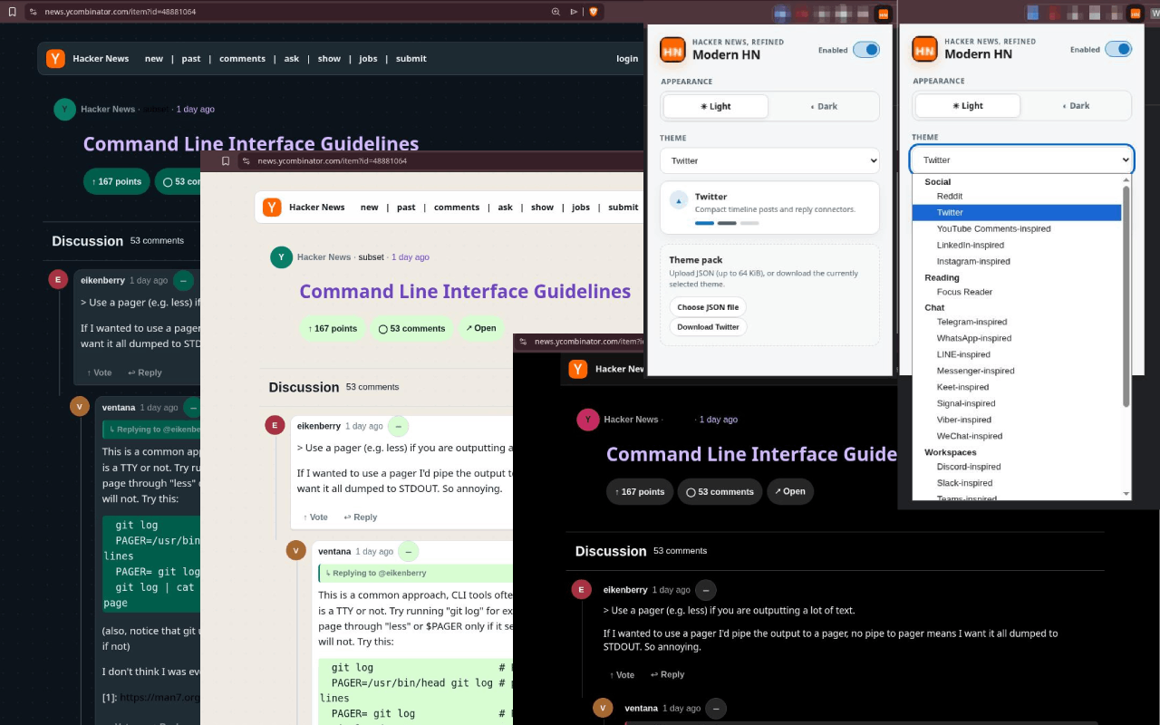Screen dimensions: 1160x725
Task: Click Modern HN extension icon above left popup
Action: click(x=884, y=14)
